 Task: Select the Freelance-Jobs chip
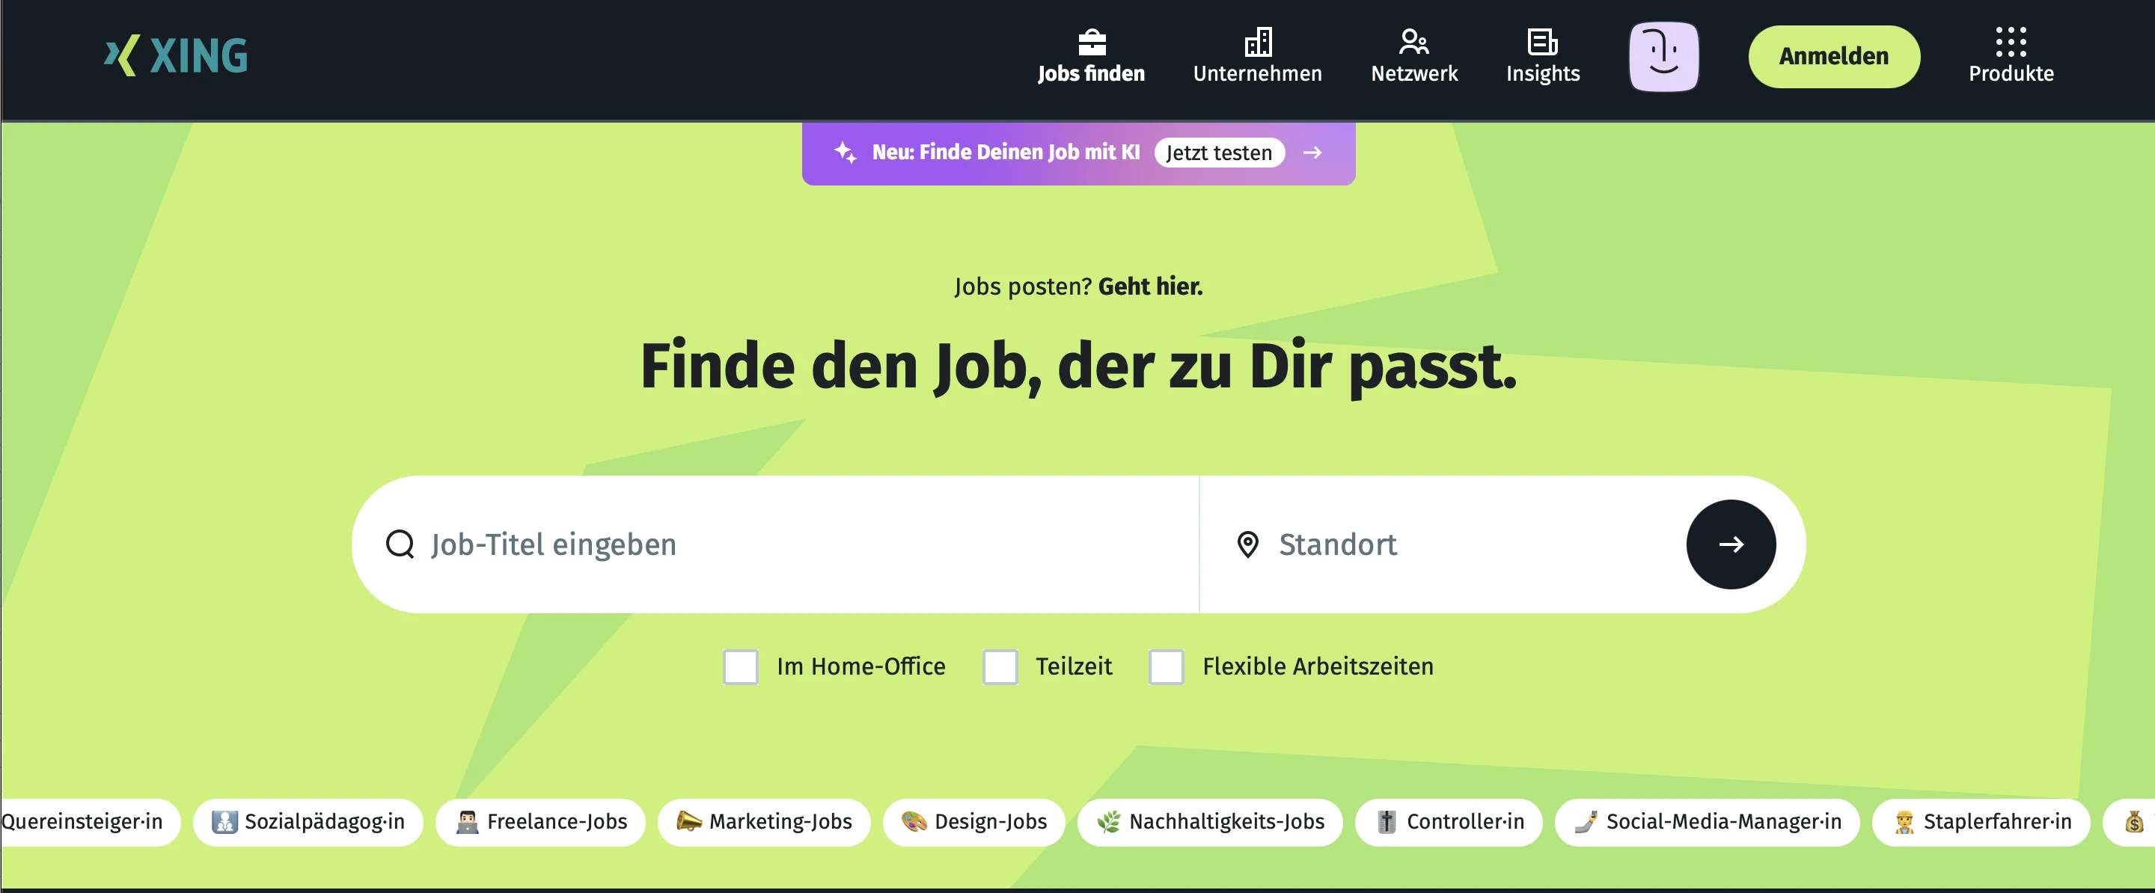pyautogui.click(x=540, y=822)
